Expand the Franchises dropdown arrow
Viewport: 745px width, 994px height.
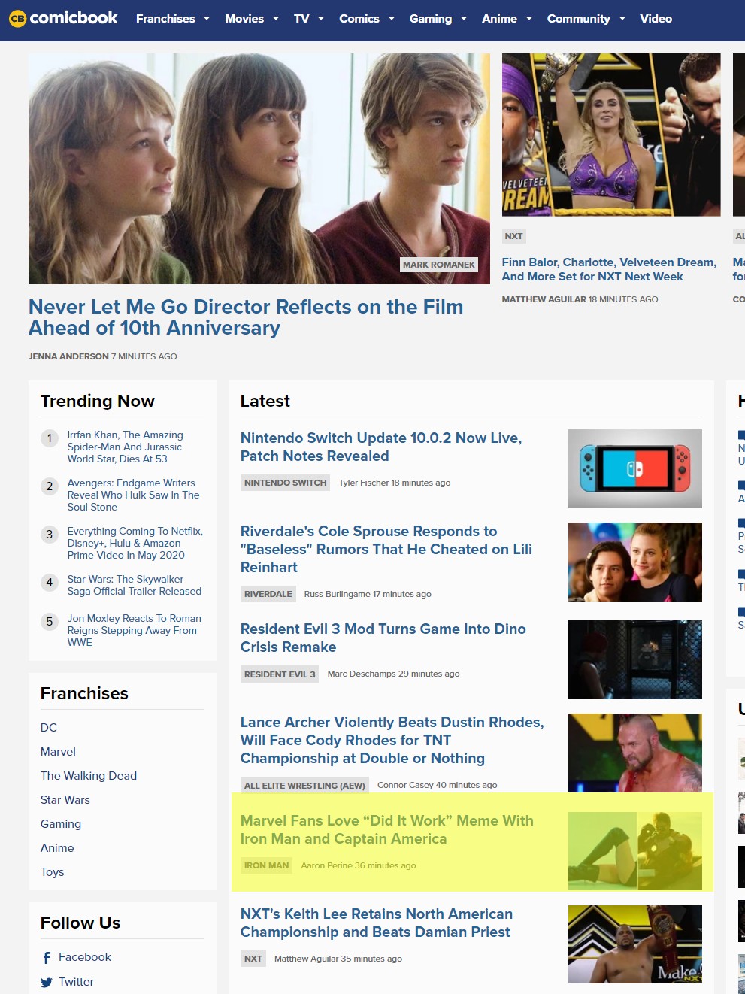click(207, 18)
